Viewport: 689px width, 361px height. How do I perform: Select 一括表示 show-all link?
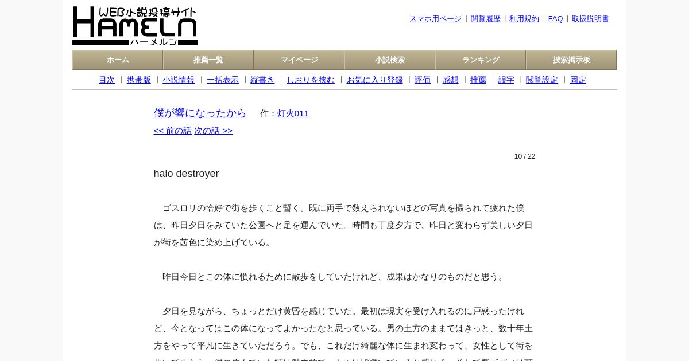(223, 80)
